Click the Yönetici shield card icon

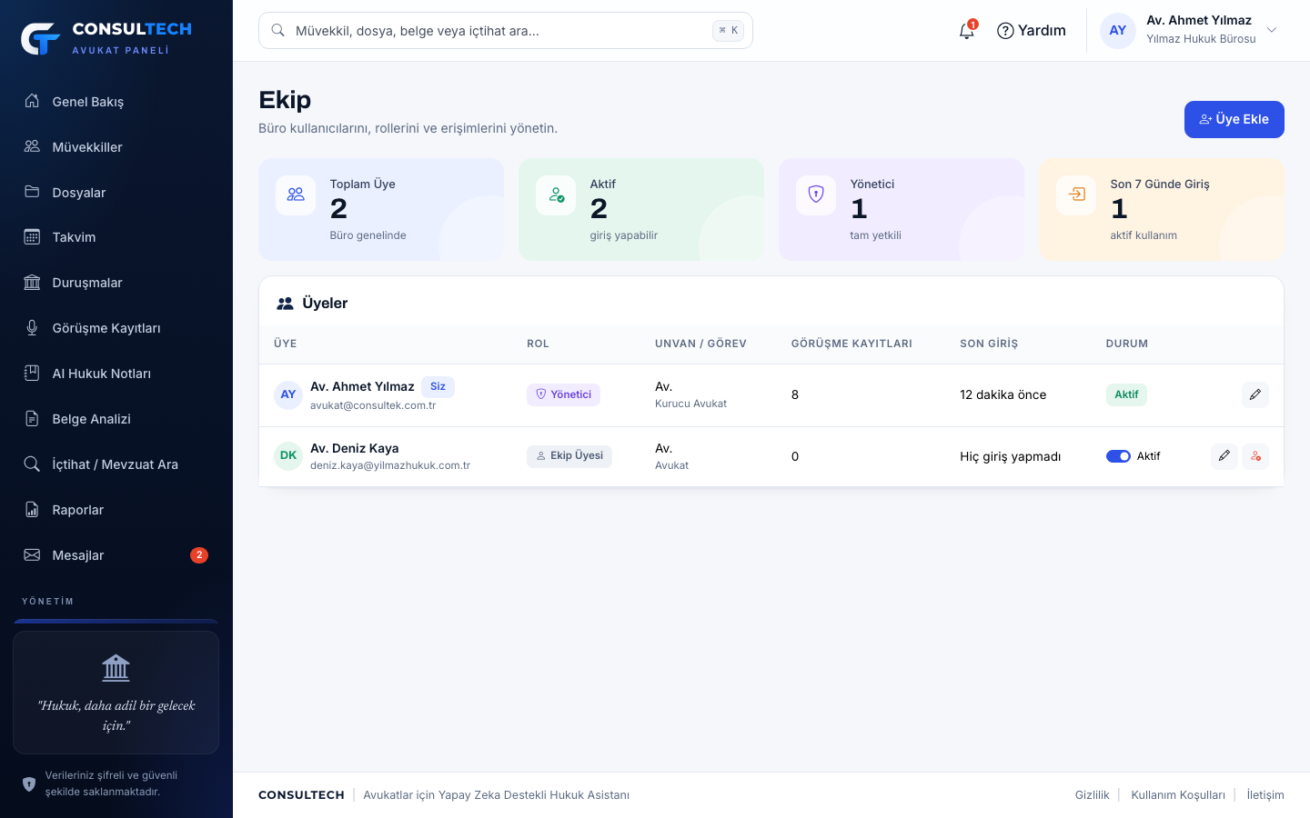tap(816, 195)
